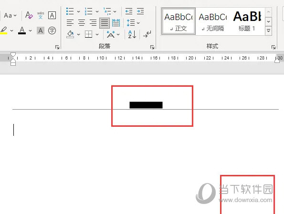Decrease paragraph indent
Image resolution: width=284 pixels, height=214 pixels.
(129, 11)
